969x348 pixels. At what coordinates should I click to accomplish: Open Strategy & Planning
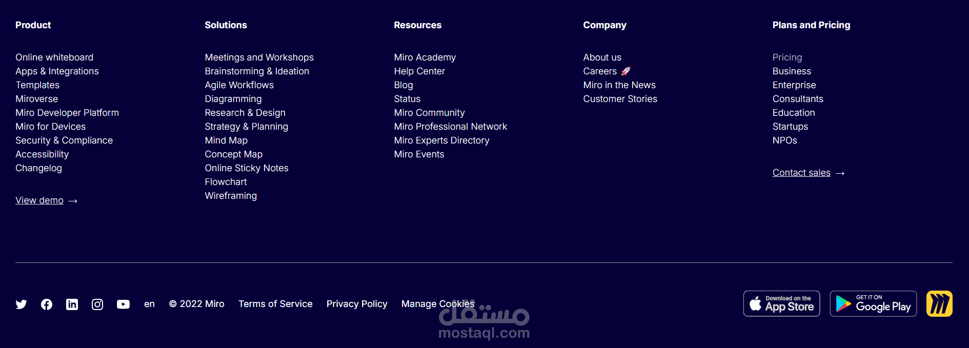click(246, 127)
